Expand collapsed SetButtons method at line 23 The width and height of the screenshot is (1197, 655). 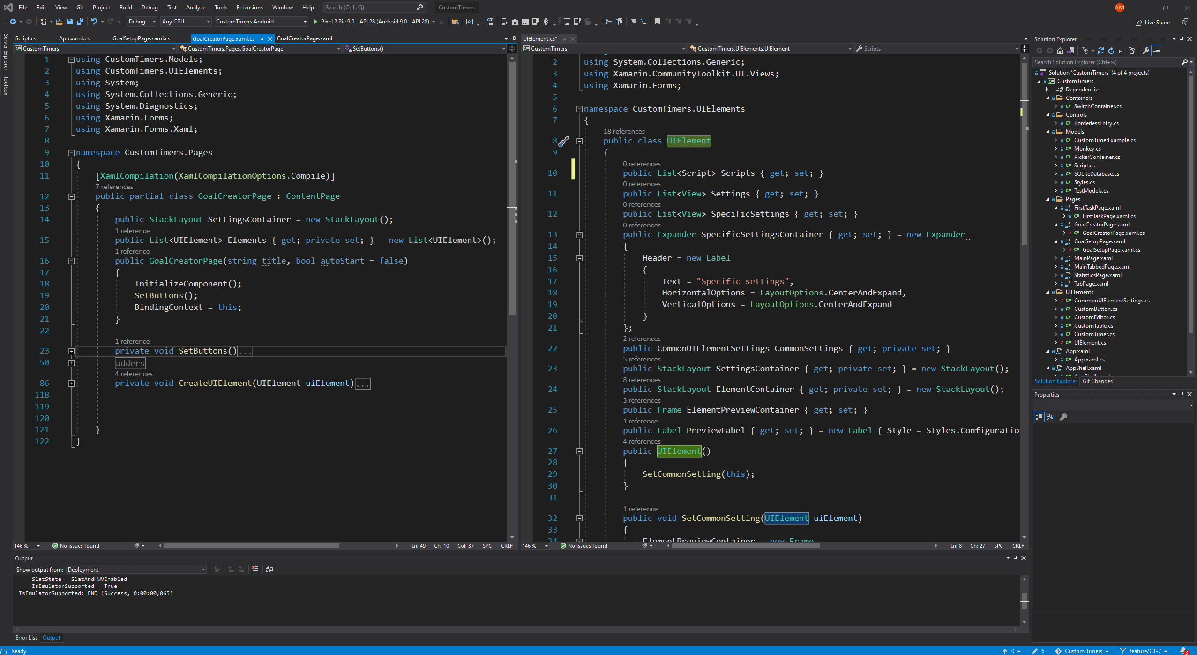point(71,351)
